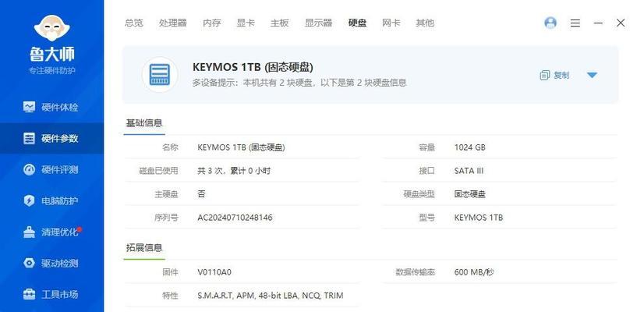Switch to the 其他 tab
The height and width of the screenshot is (312, 637).
click(425, 23)
